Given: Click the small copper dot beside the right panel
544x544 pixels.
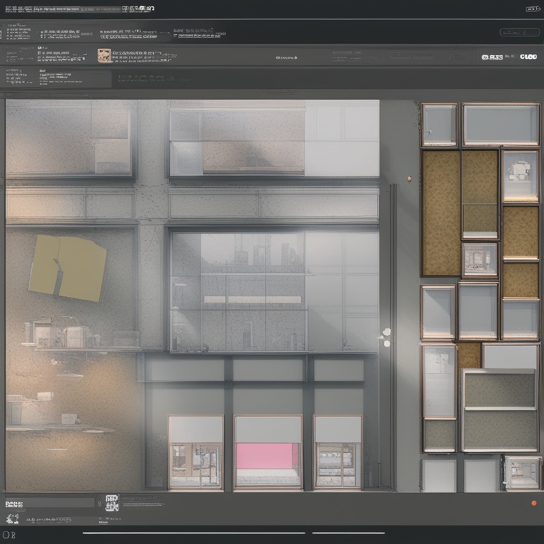Looking at the screenshot, I should click(409, 178).
